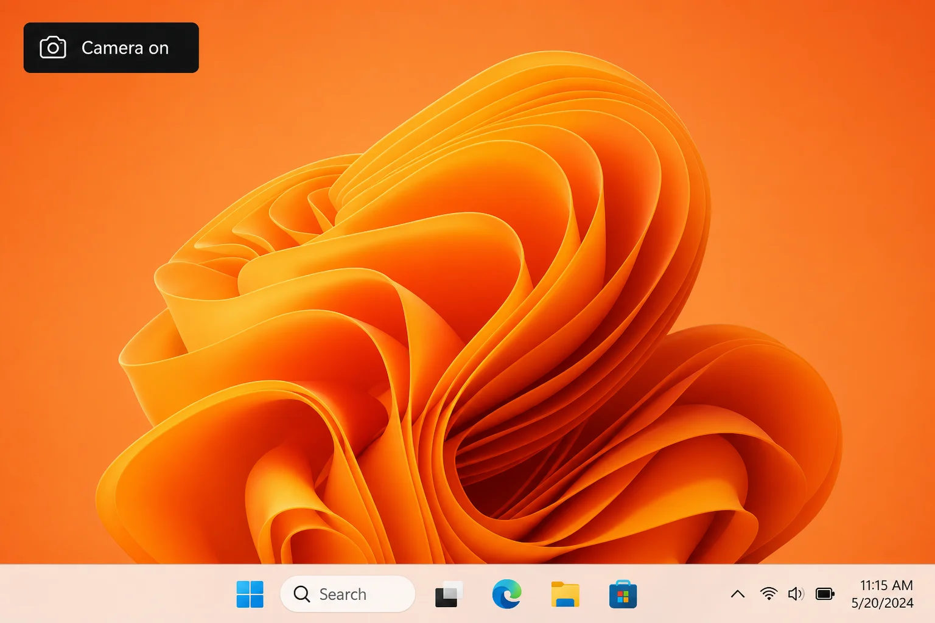Open the clock showing 11:15 AM
Screen dimensions: 935x623
click(886, 585)
